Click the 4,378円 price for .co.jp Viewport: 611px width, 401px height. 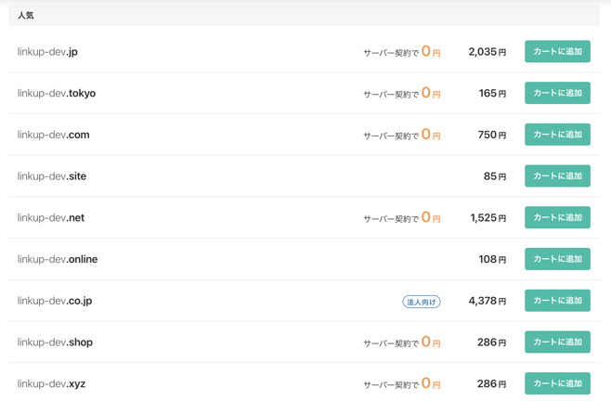[487, 301]
